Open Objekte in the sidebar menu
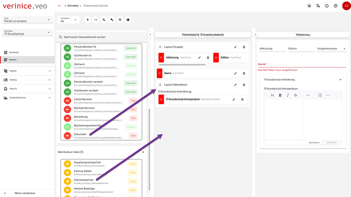Viewport: 351px width, 197px height. 27,71
